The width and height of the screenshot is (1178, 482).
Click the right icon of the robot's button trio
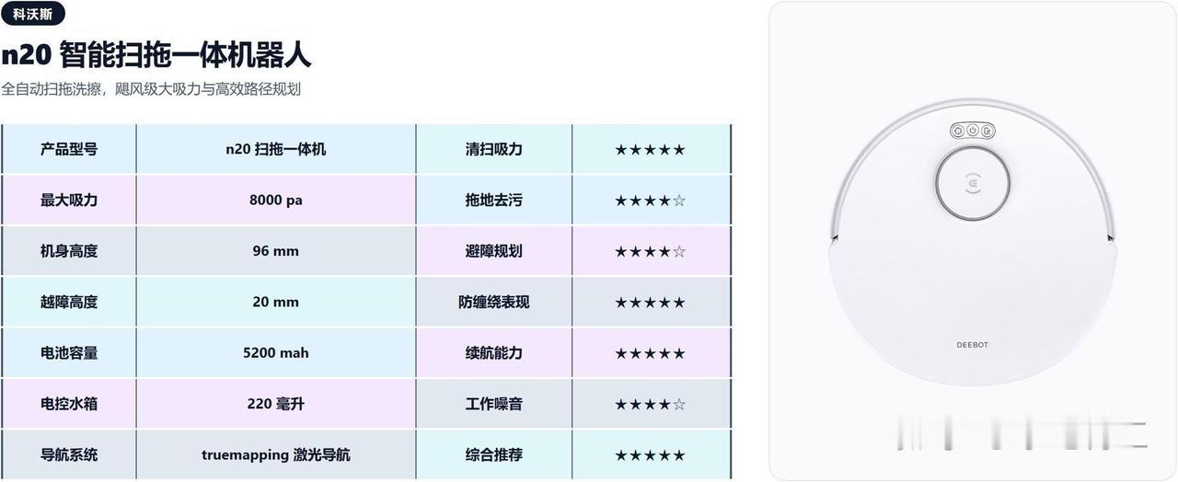(987, 131)
